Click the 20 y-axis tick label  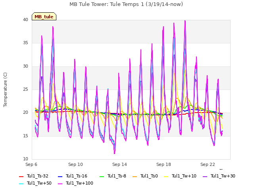point(25,112)
